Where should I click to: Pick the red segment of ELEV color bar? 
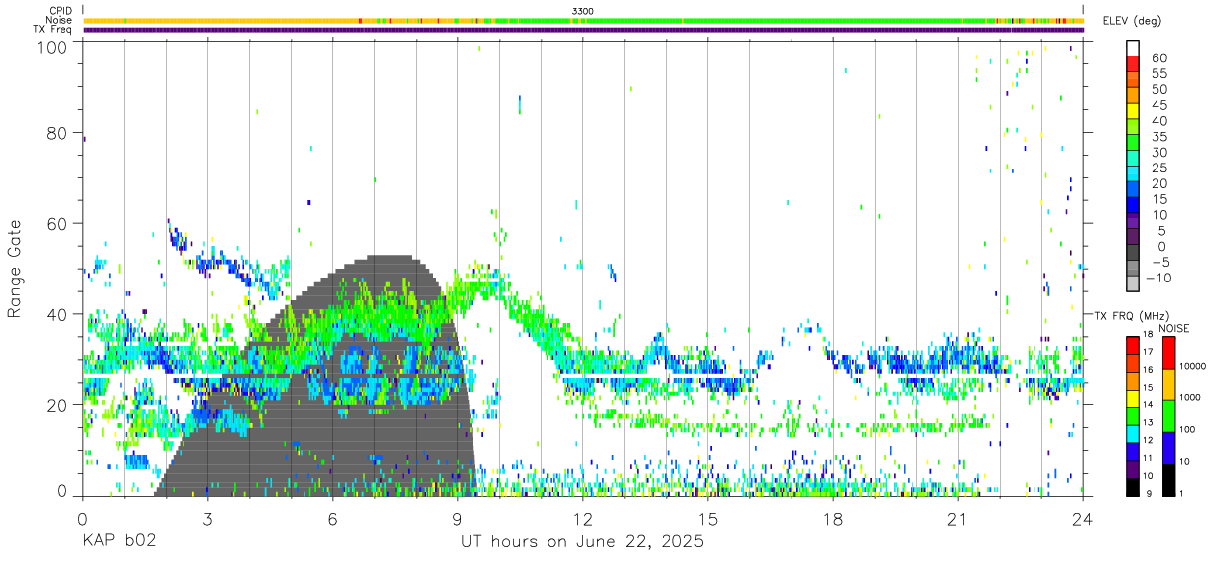pyautogui.click(x=1133, y=64)
